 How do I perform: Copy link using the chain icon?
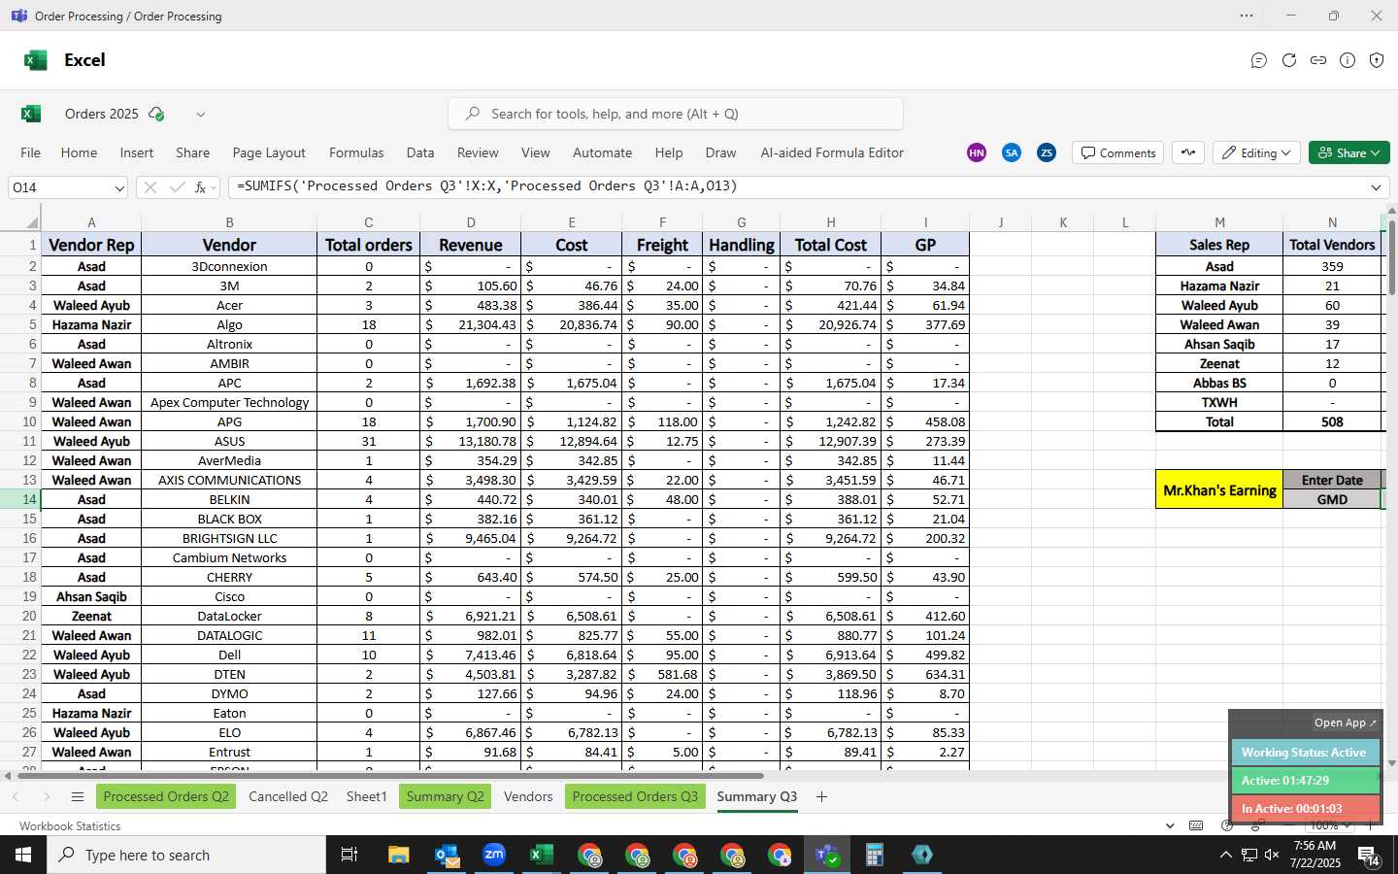[1318, 60]
